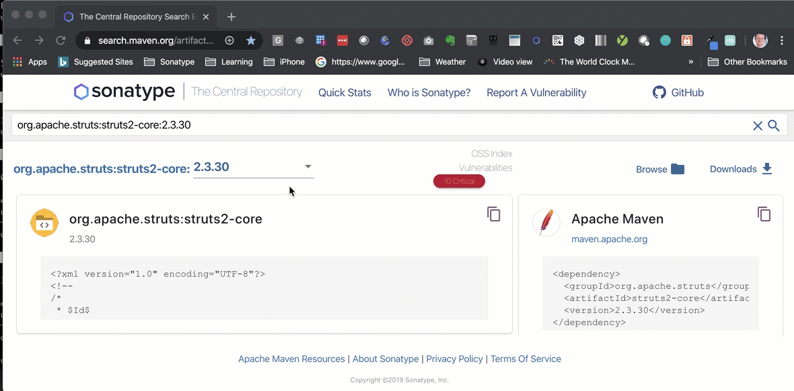Copy the struts2-core POM with copy icon
794x391 pixels.
click(494, 214)
